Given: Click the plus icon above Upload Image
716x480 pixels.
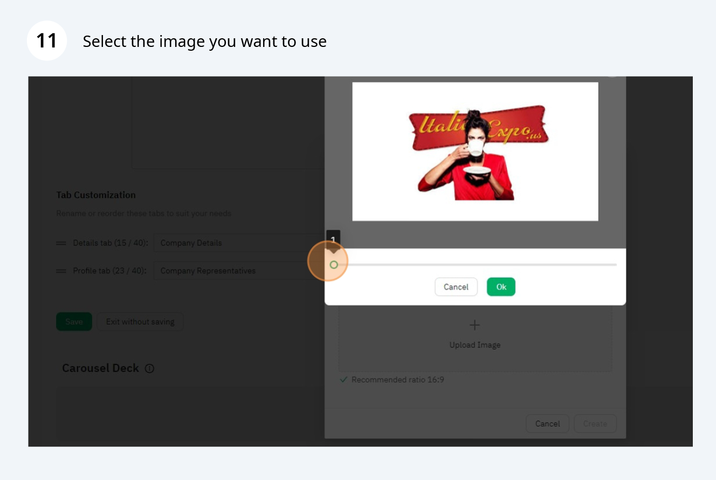Looking at the screenshot, I should [x=474, y=325].
